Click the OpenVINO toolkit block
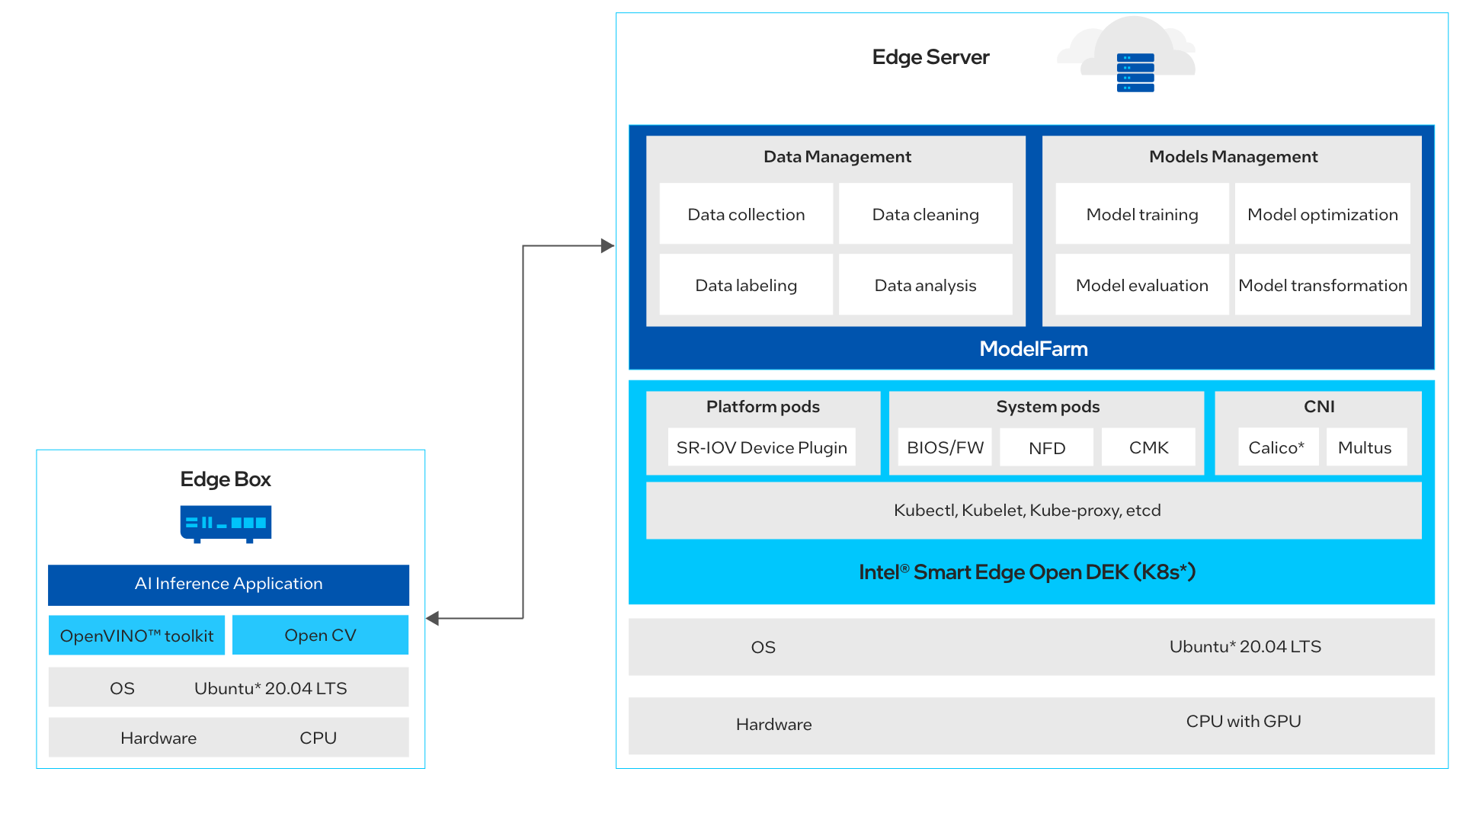 (136, 635)
